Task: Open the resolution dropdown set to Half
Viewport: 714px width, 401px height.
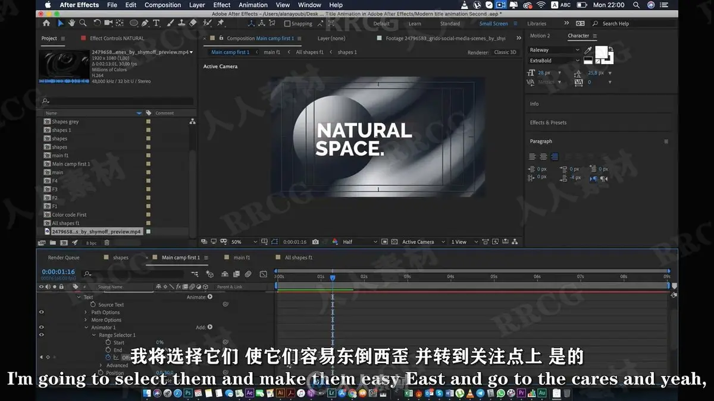Action: pyautogui.click(x=359, y=242)
